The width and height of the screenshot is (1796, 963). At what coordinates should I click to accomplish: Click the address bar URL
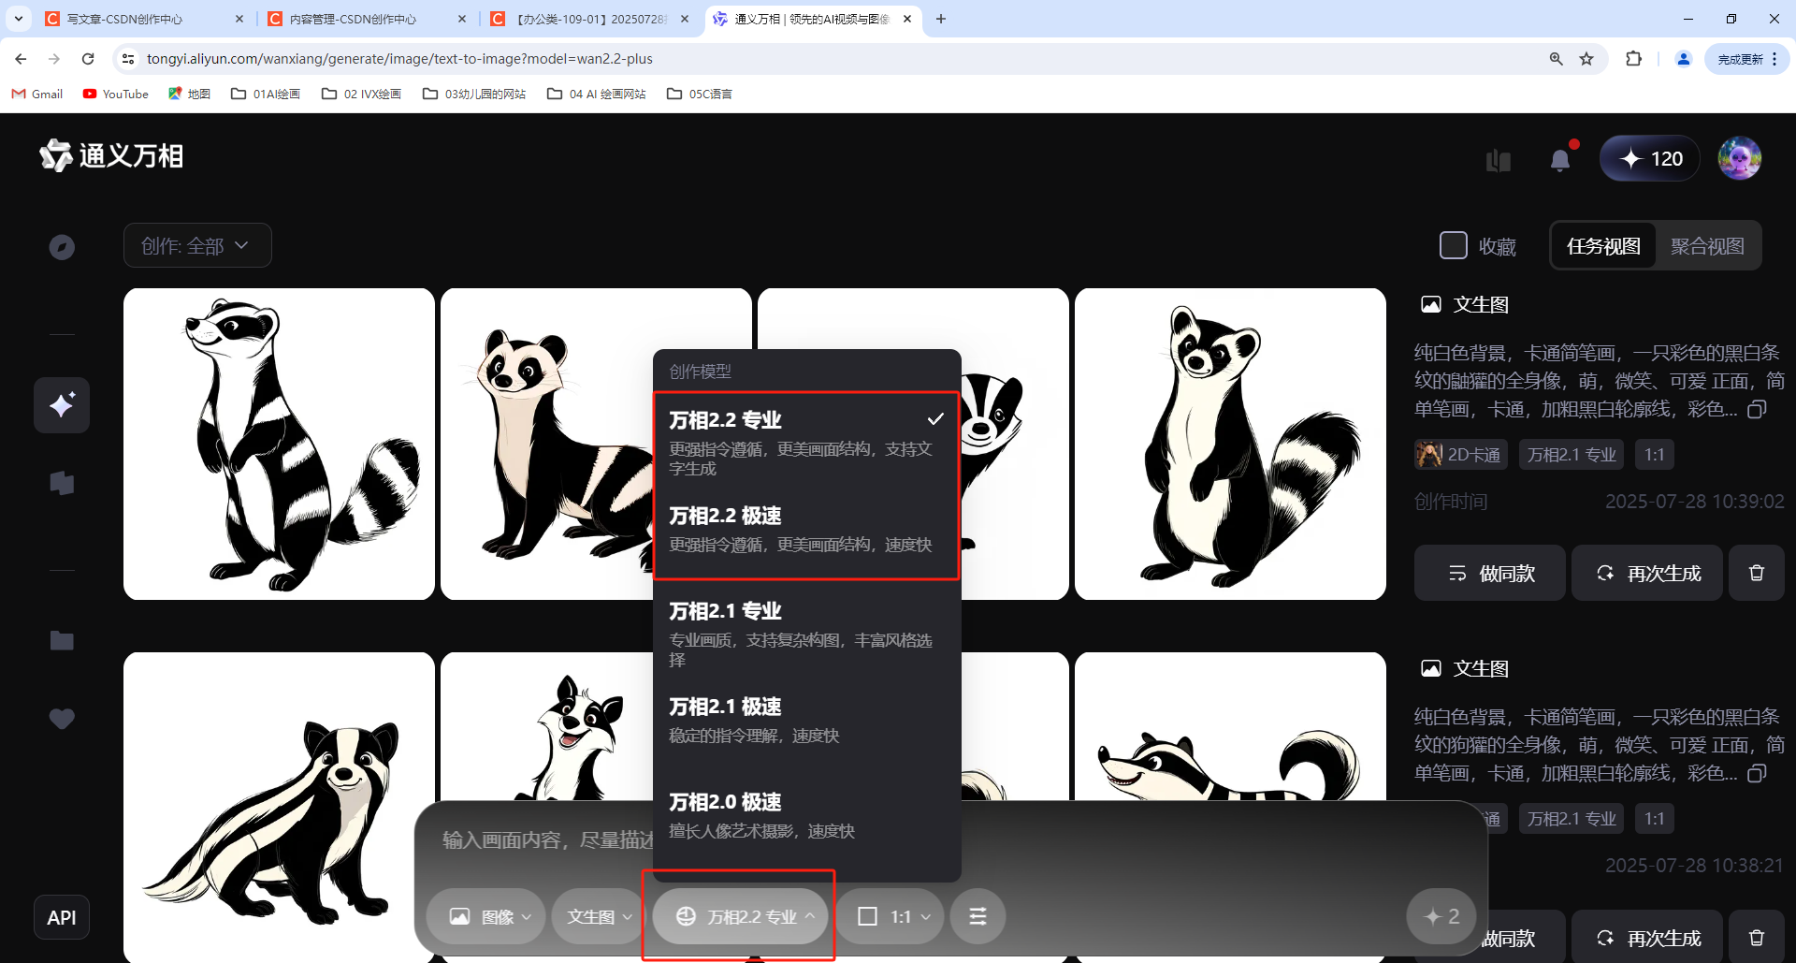399,59
